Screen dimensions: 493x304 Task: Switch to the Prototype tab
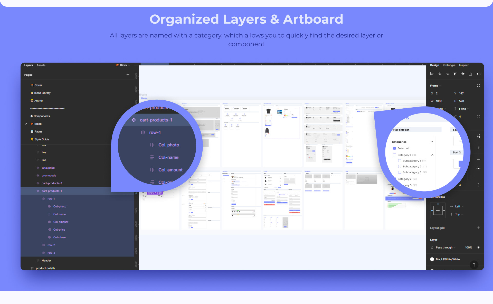tap(449, 65)
